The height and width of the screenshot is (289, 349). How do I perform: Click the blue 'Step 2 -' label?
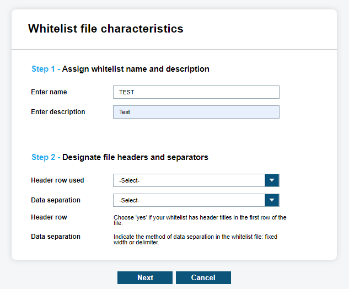point(46,157)
